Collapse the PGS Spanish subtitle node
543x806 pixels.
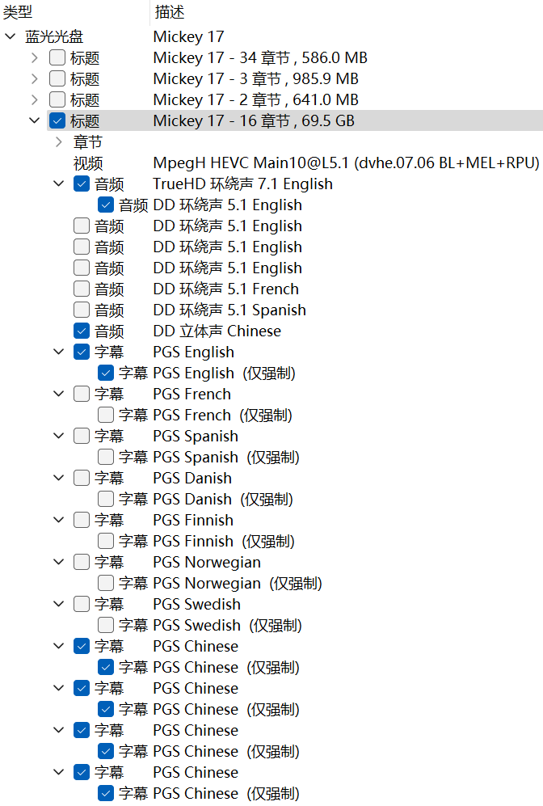click(58, 437)
